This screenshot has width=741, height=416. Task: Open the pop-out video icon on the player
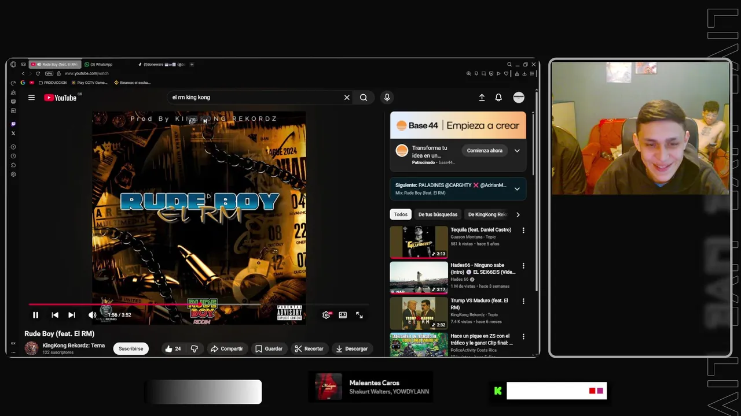[x=192, y=121]
